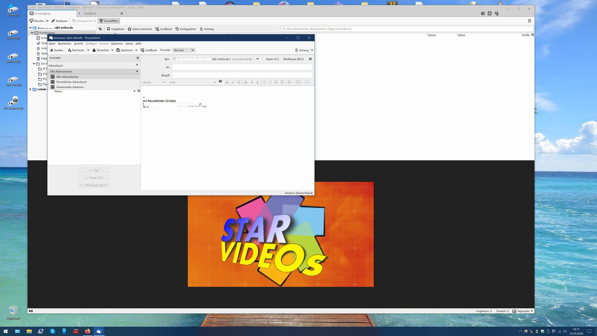
Task: Click the Senden send icon button
Action: 56,50
